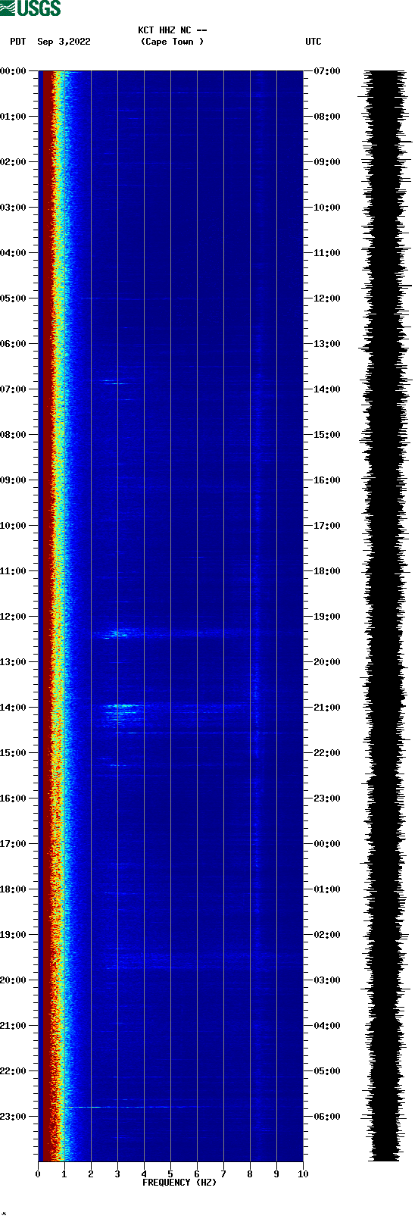Click the PDT 06:00 time label

pos(14,344)
